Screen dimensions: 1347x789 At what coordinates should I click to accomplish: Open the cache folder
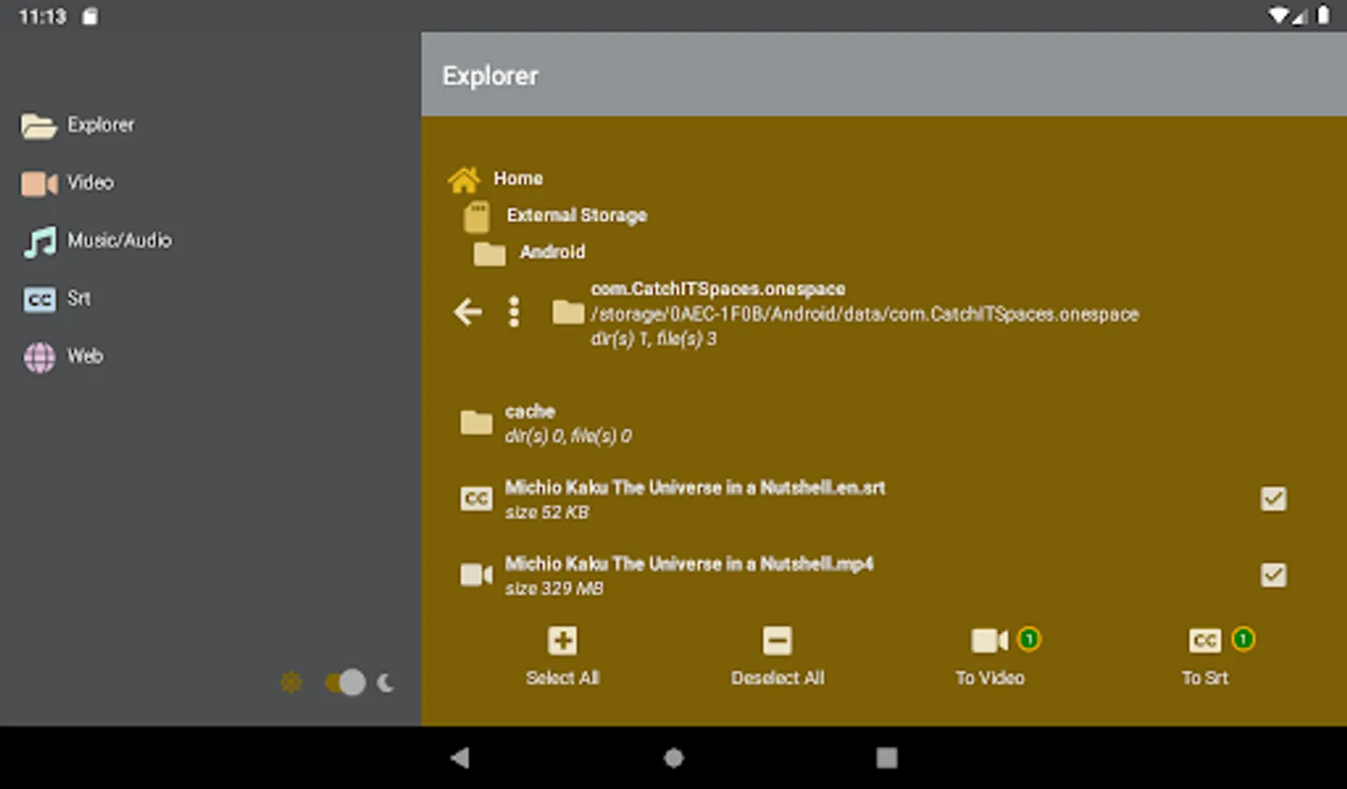click(530, 423)
